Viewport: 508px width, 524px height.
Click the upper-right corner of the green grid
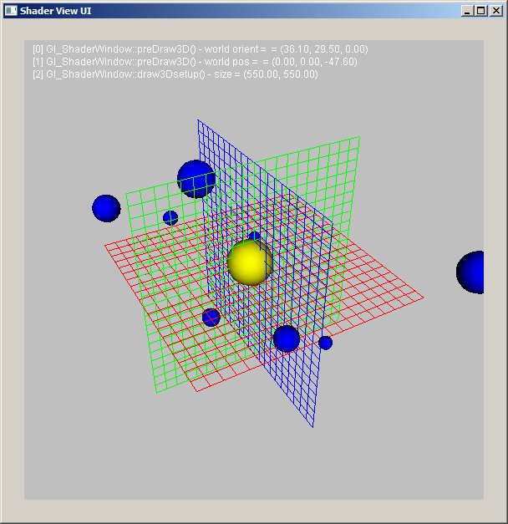tap(359, 138)
